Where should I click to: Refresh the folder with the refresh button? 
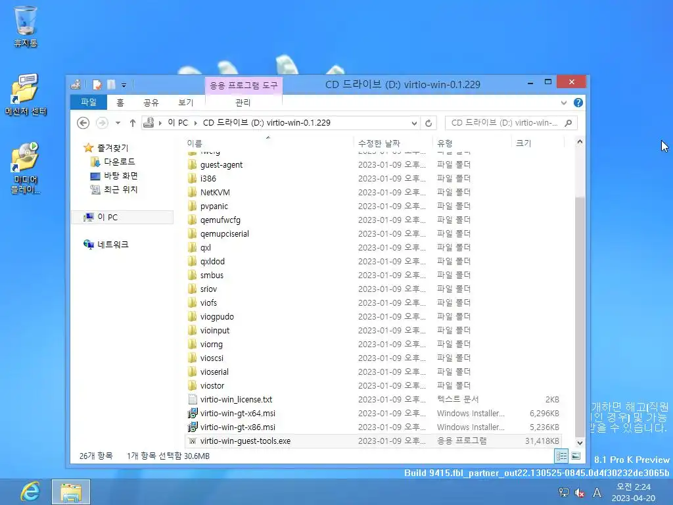click(429, 123)
